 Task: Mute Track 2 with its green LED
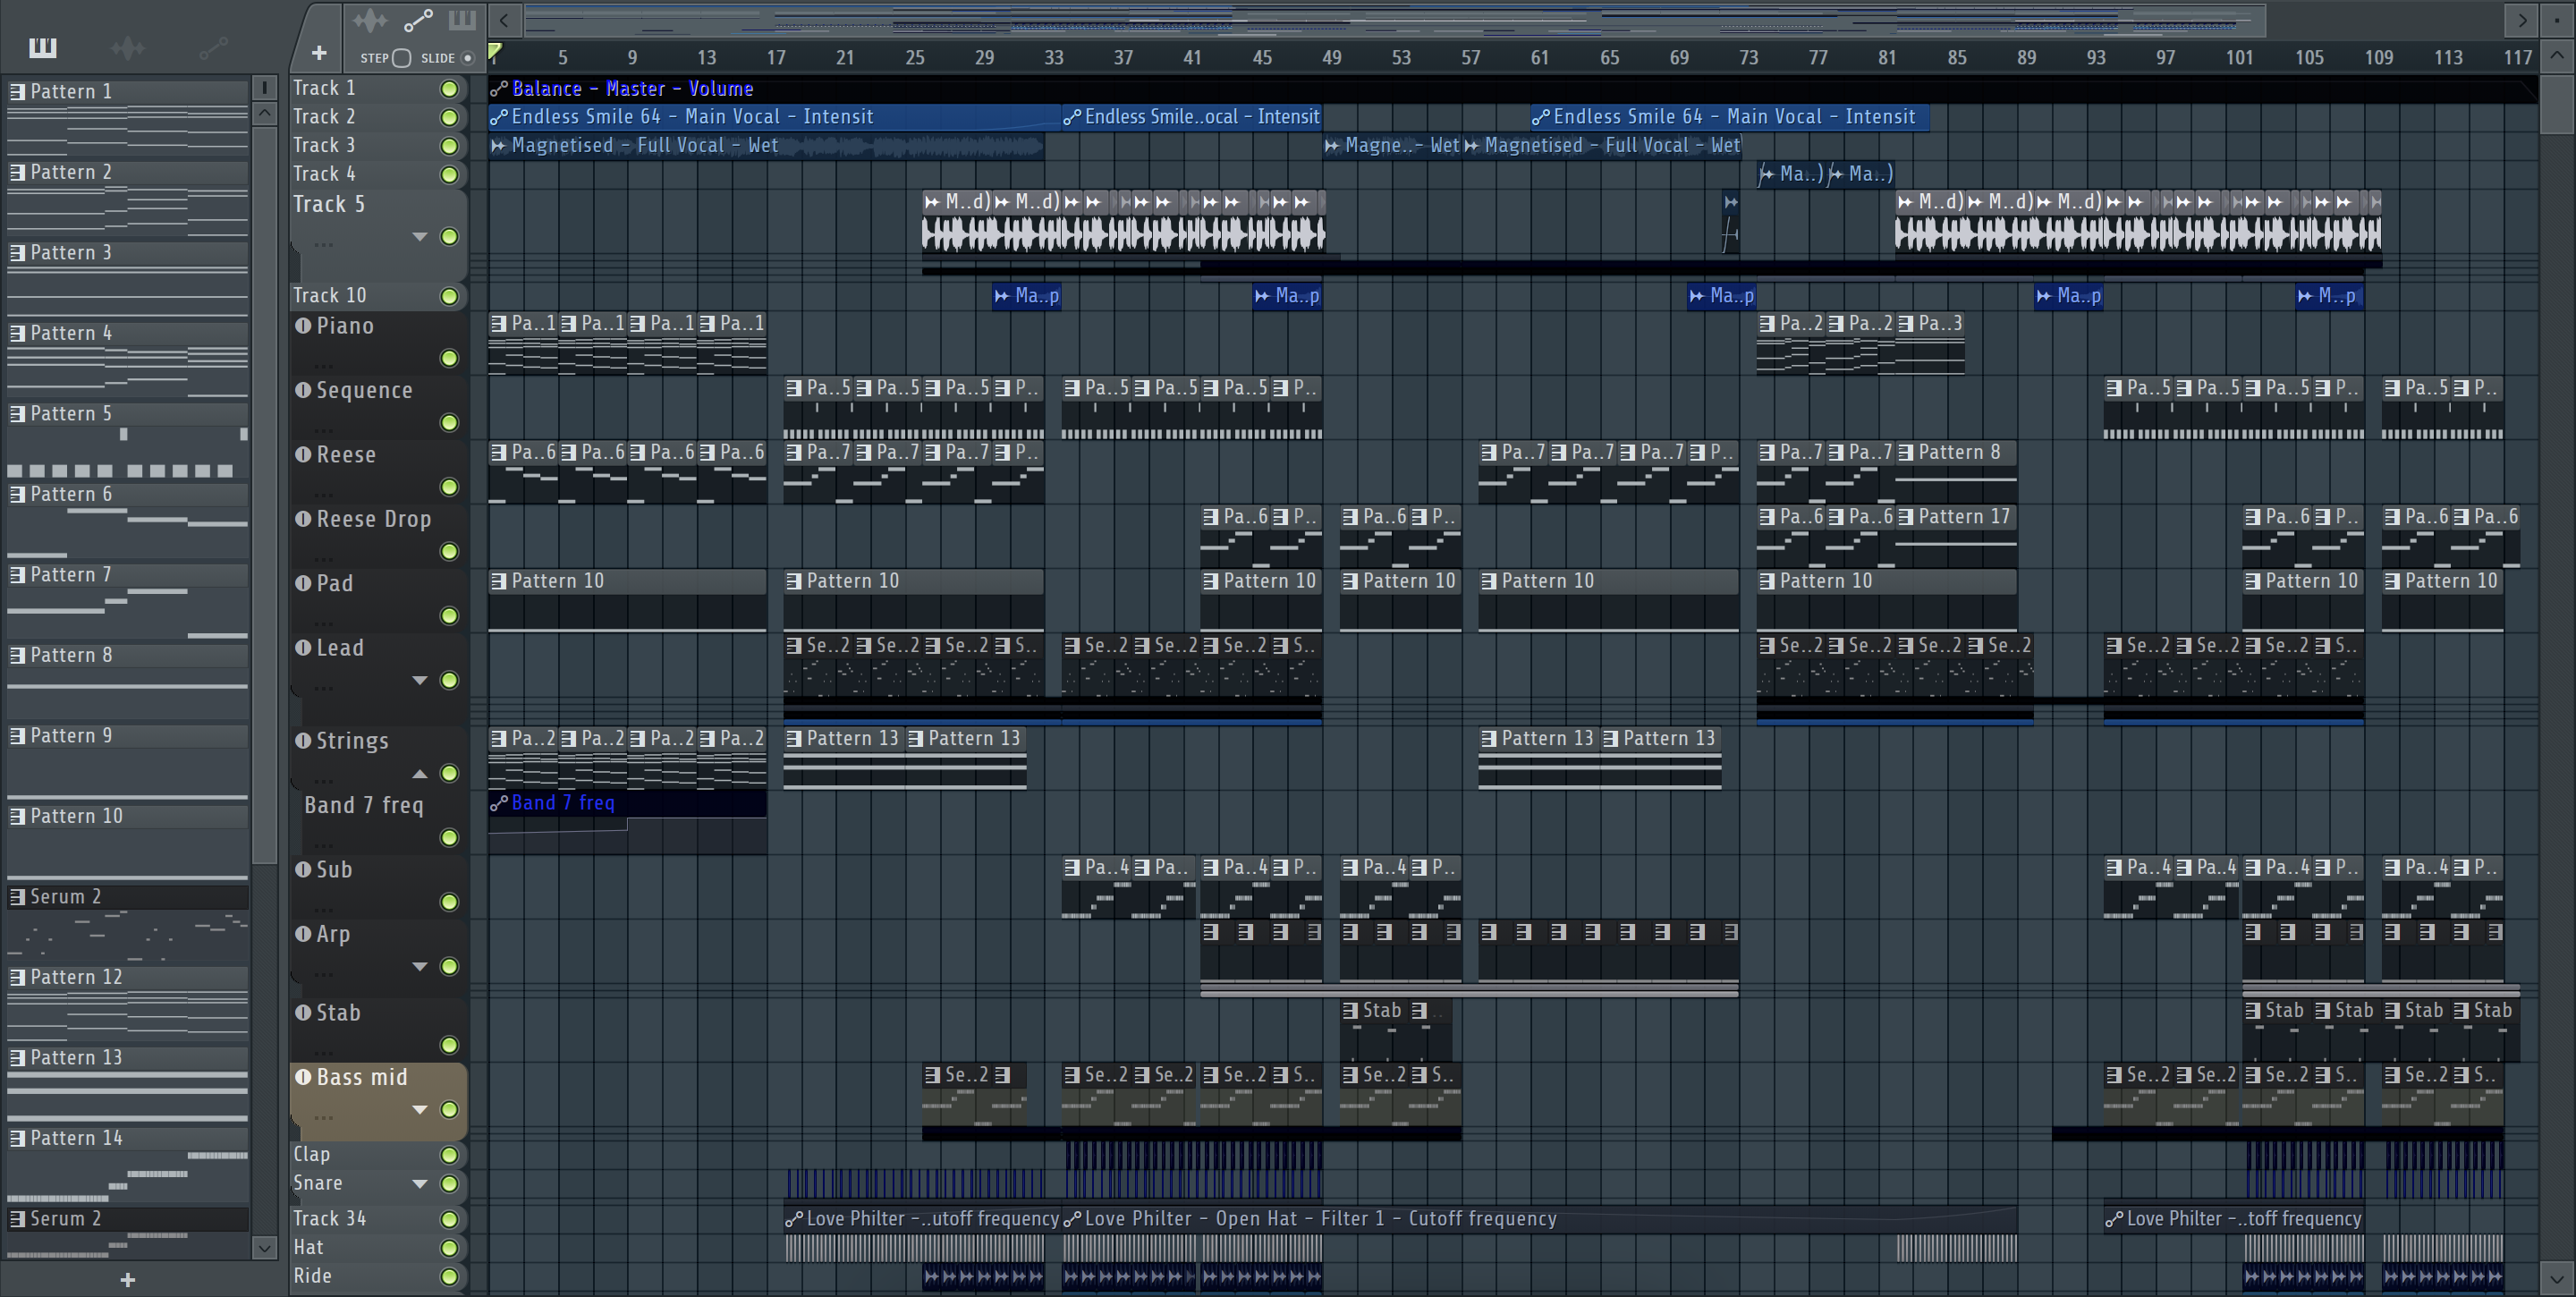click(450, 117)
